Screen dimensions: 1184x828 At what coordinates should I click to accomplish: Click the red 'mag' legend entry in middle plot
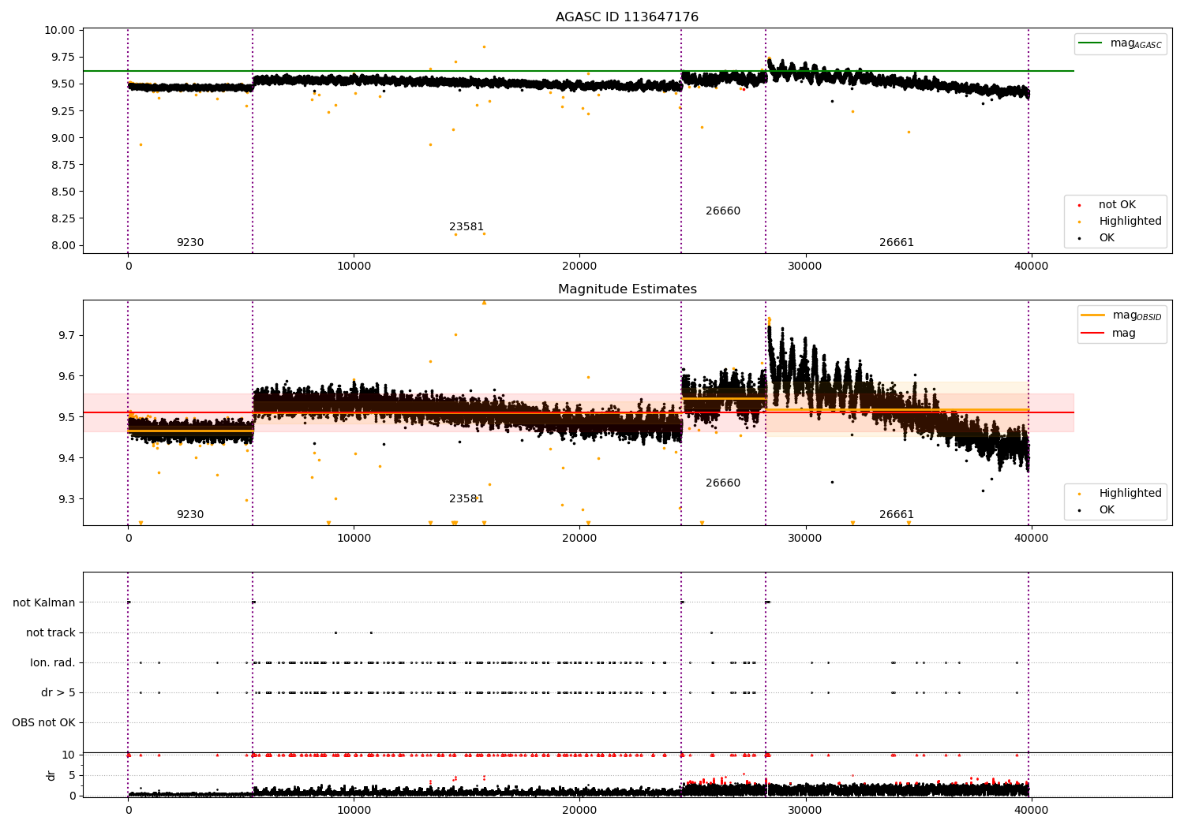pyautogui.click(x=1124, y=334)
